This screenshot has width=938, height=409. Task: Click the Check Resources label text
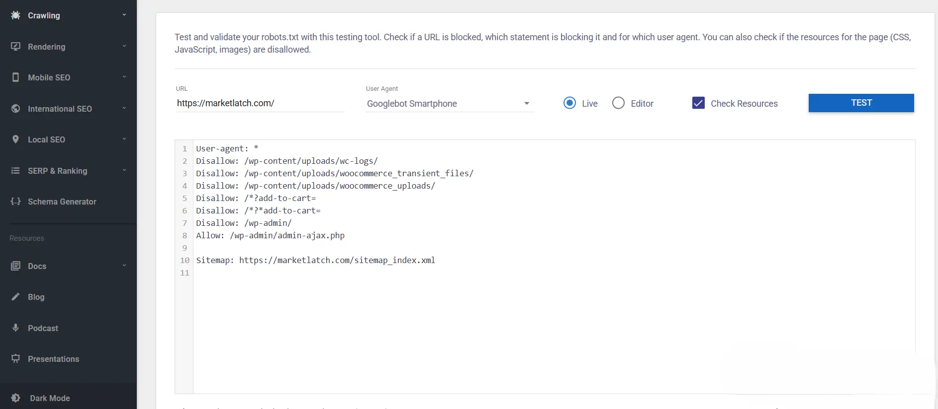pyautogui.click(x=744, y=103)
